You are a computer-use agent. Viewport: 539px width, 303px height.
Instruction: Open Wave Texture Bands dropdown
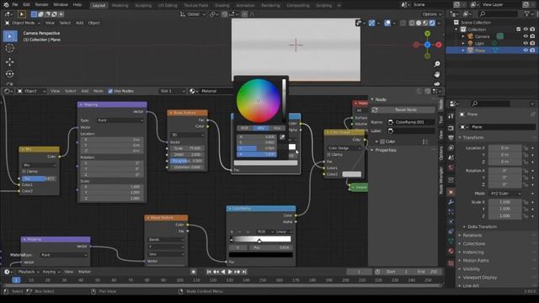pos(166,239)
